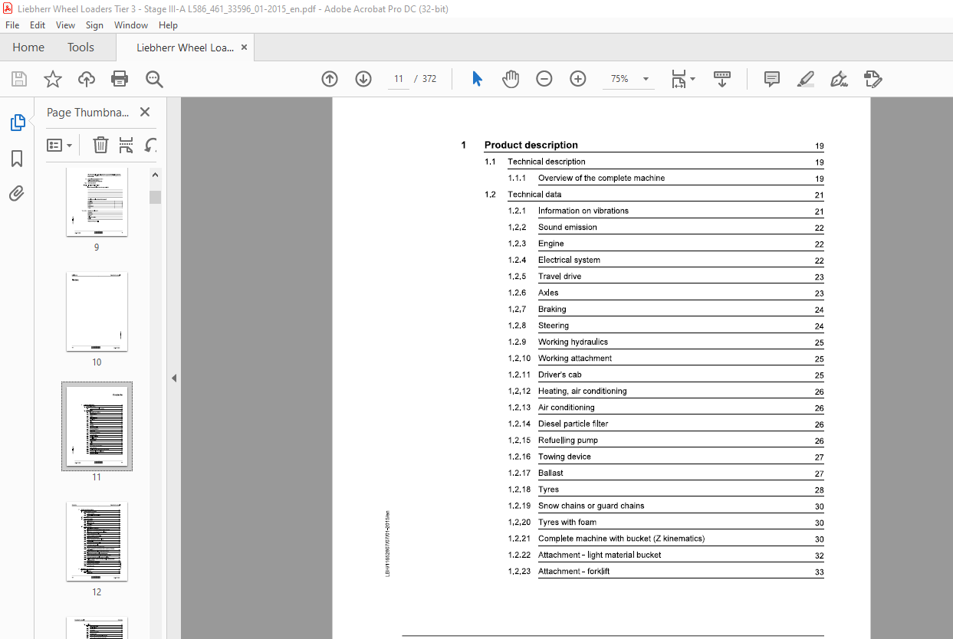Click the current page number field

tap(399, 79)
